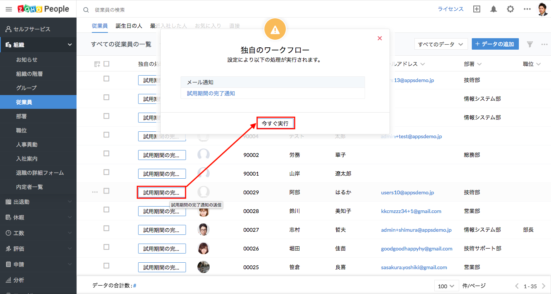
Task: Click the top bar more options ellipsis
Action: (x=527, y=9)
